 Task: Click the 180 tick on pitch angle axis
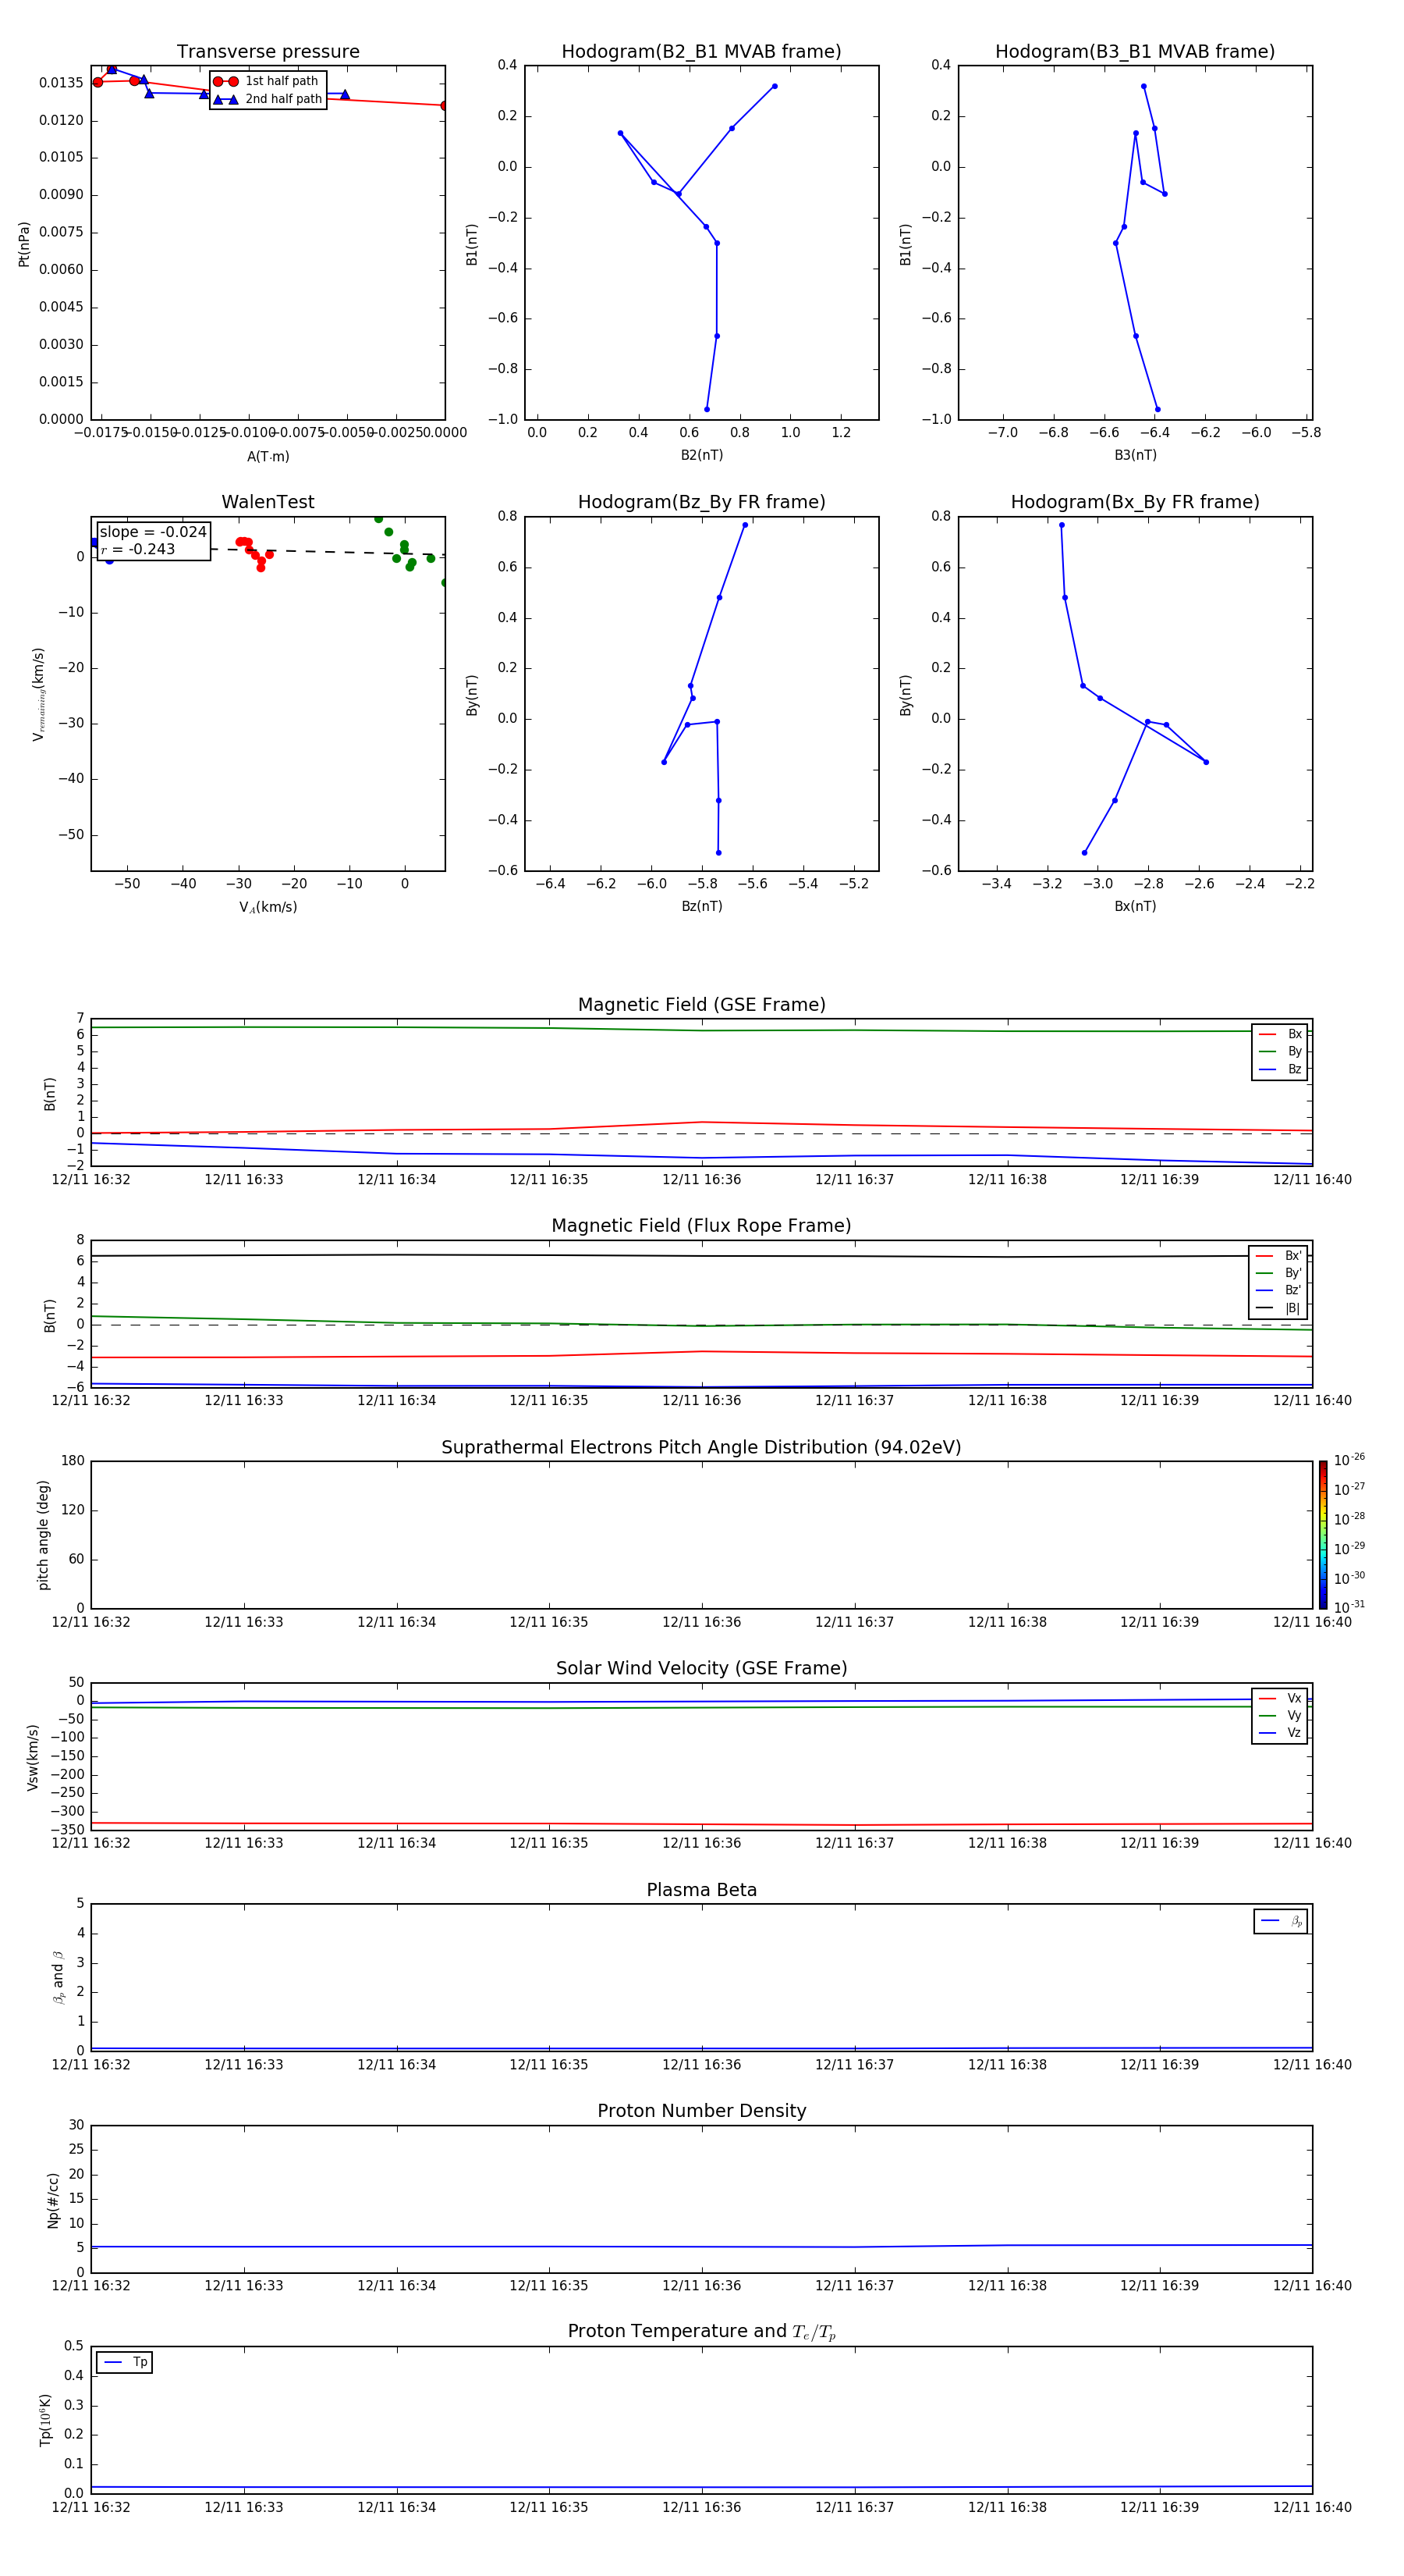tap(73, 1461)
